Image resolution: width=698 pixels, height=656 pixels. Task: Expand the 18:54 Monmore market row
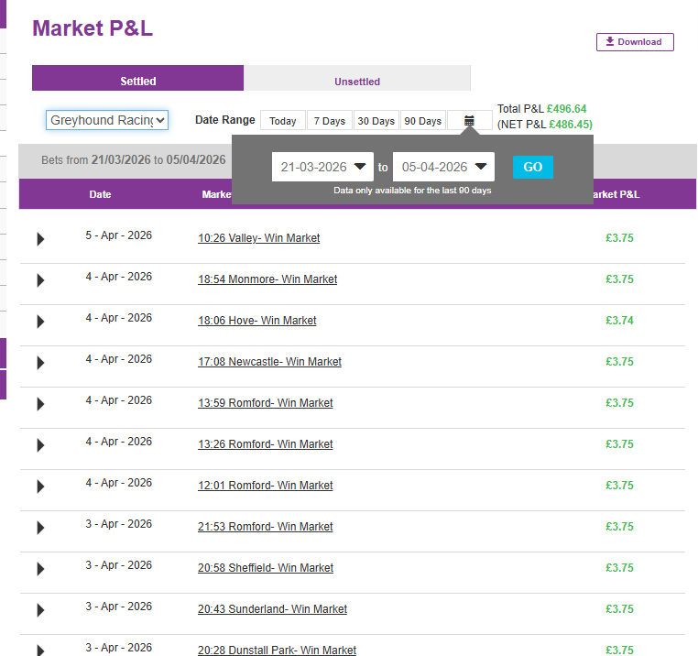[x=40, y=280]
